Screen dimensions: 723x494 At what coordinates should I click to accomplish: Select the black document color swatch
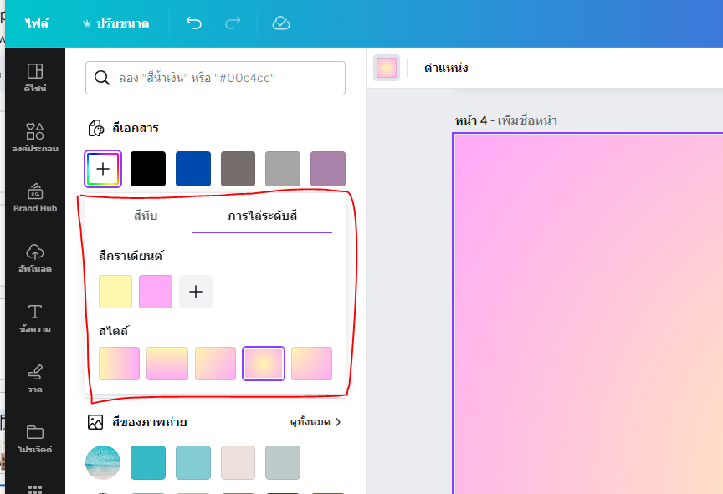tap(148, 169)
